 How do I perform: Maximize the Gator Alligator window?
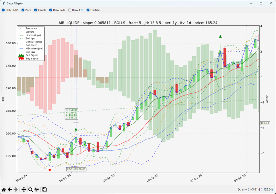[x=261, y=3]
